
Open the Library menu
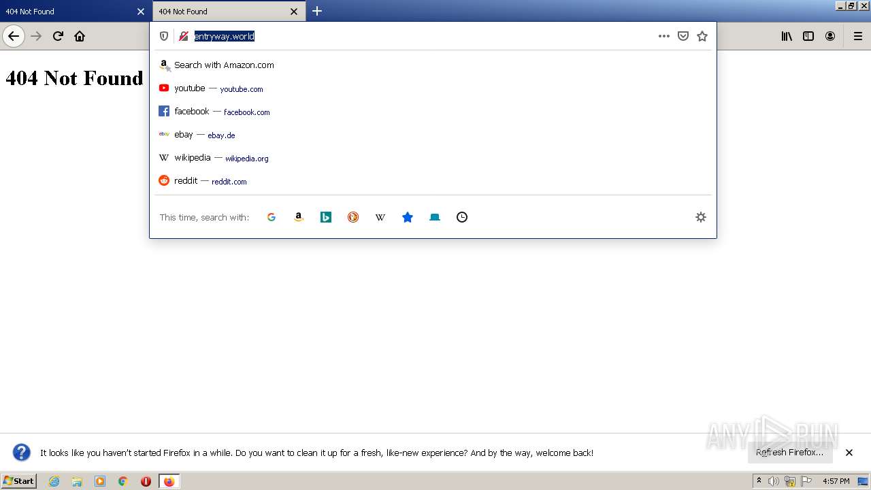(787, 36)
